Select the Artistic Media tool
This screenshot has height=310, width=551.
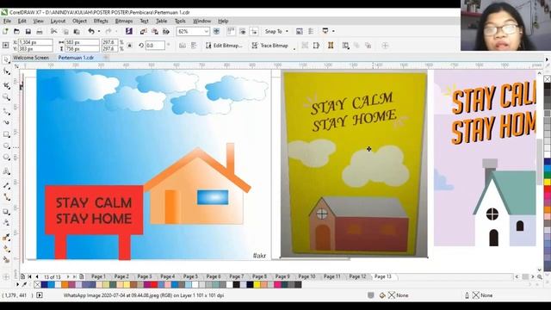pyautogui.click(x=6, y=122)
